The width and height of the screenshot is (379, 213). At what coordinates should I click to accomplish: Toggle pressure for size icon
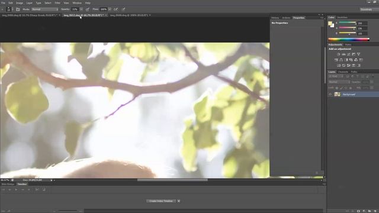click(x=123, y=9)
